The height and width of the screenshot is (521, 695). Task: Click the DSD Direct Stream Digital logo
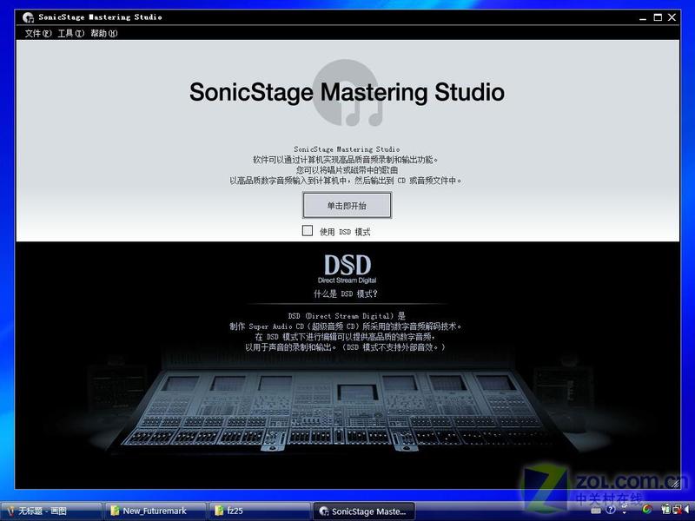point(347,268)
